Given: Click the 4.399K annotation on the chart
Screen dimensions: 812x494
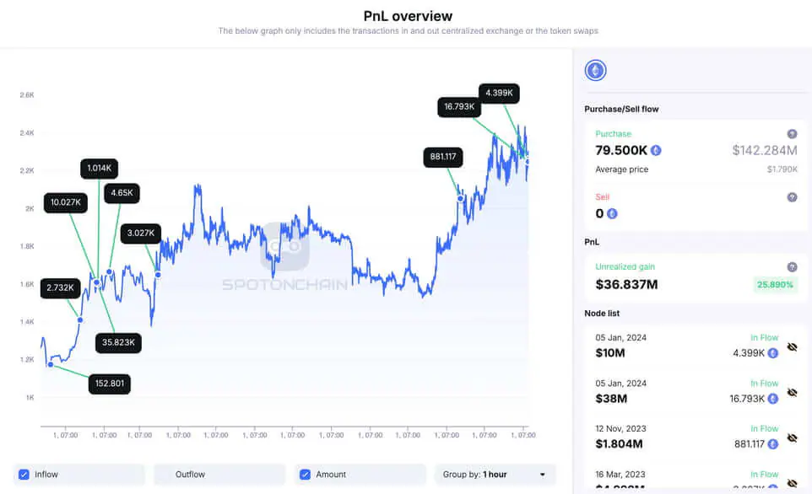Looking at the screenshot, I should click(x=498, y=93).
